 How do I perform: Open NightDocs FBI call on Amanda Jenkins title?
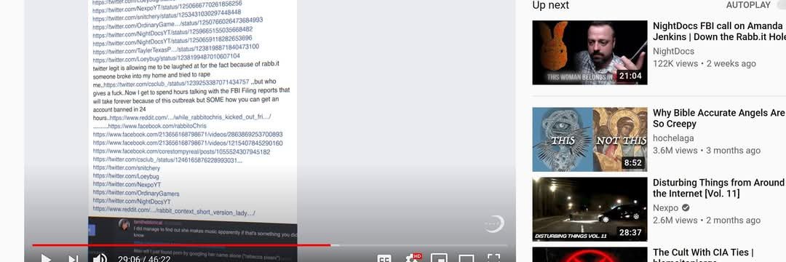pos(719,31)
